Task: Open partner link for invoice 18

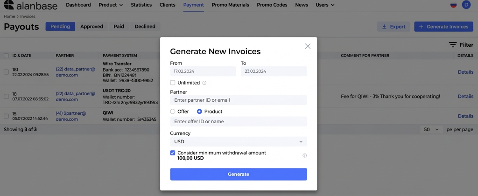Action: pos(75,96)
